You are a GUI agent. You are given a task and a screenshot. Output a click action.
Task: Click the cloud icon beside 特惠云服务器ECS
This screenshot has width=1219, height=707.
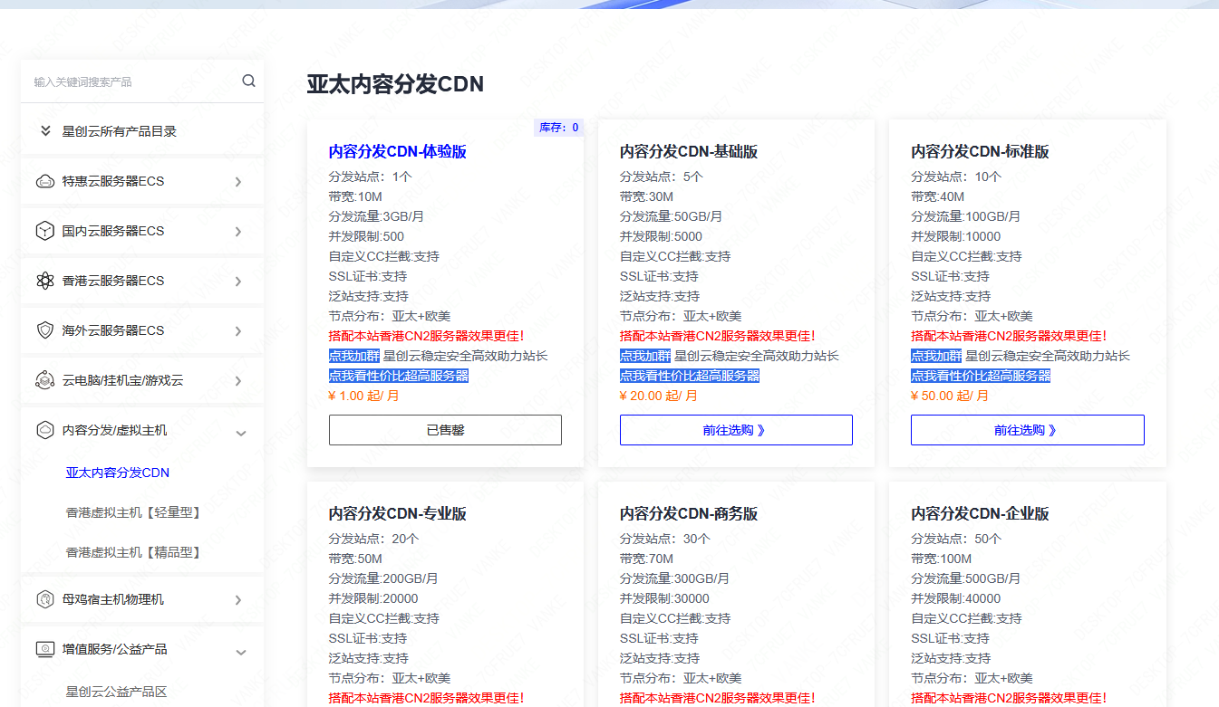tap(45, 182)
